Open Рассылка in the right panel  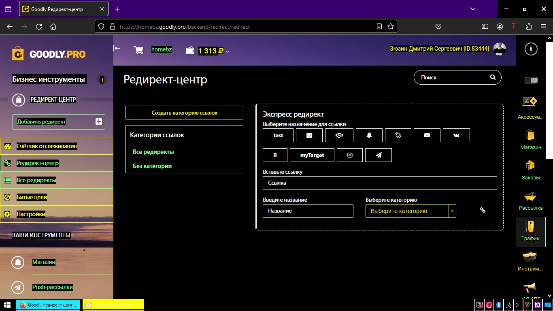coord(530,200)
